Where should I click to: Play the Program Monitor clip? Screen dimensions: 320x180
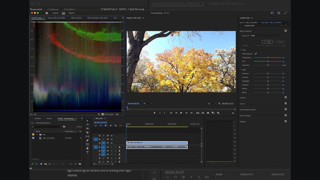click(x=181, y=113)
